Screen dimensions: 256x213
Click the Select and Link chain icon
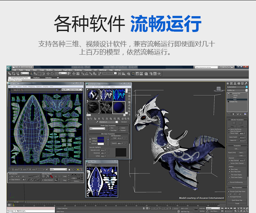9,74
